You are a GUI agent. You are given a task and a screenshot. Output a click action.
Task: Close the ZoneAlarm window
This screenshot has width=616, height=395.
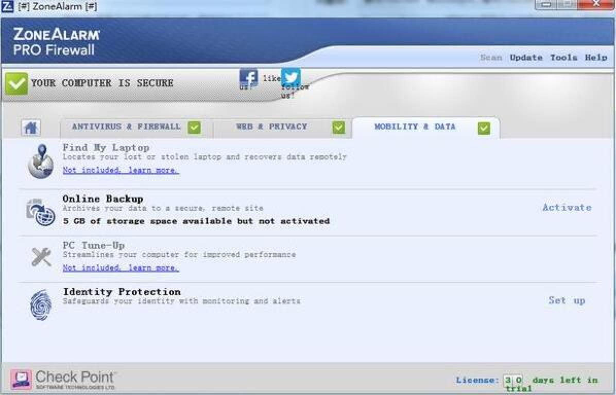point(596,4)
